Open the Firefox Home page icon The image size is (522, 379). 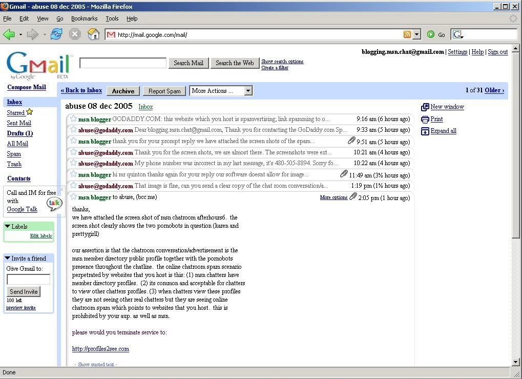tap(93, 34)
